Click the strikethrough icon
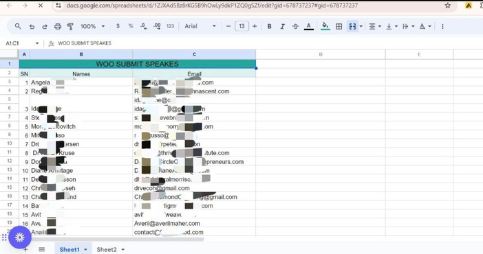483x254 pixels. [295, 27]
